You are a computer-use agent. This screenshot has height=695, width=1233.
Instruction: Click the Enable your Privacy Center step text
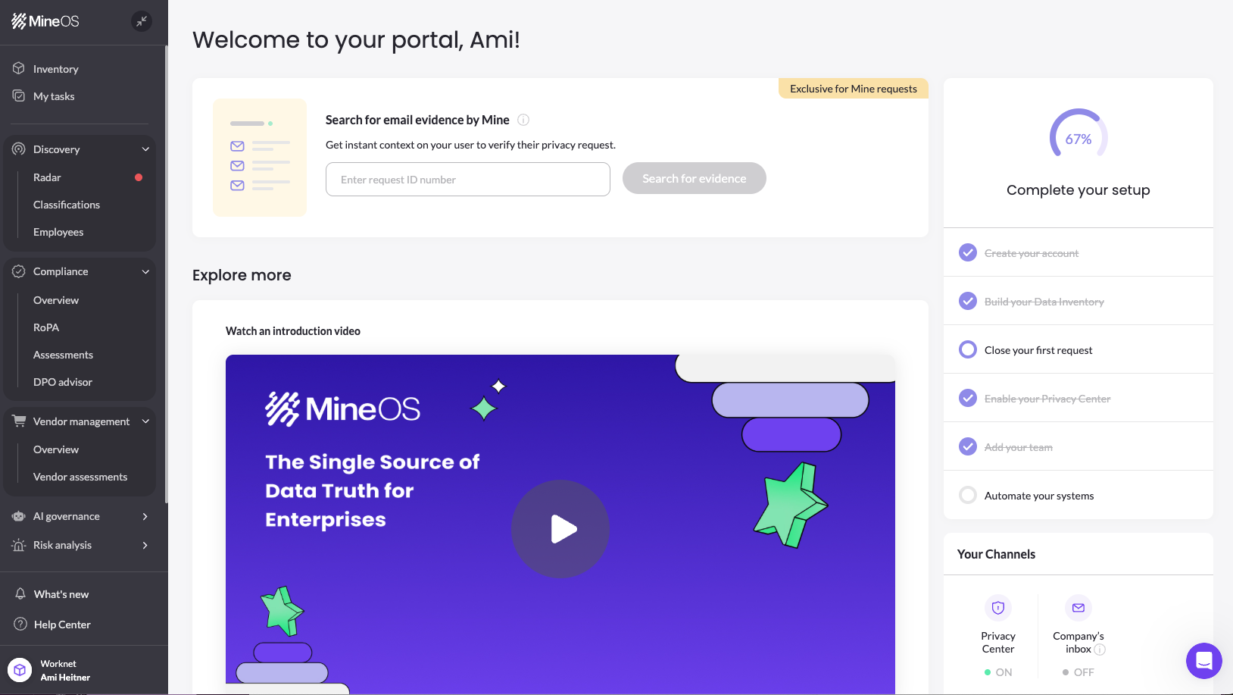coord(1047,399)
